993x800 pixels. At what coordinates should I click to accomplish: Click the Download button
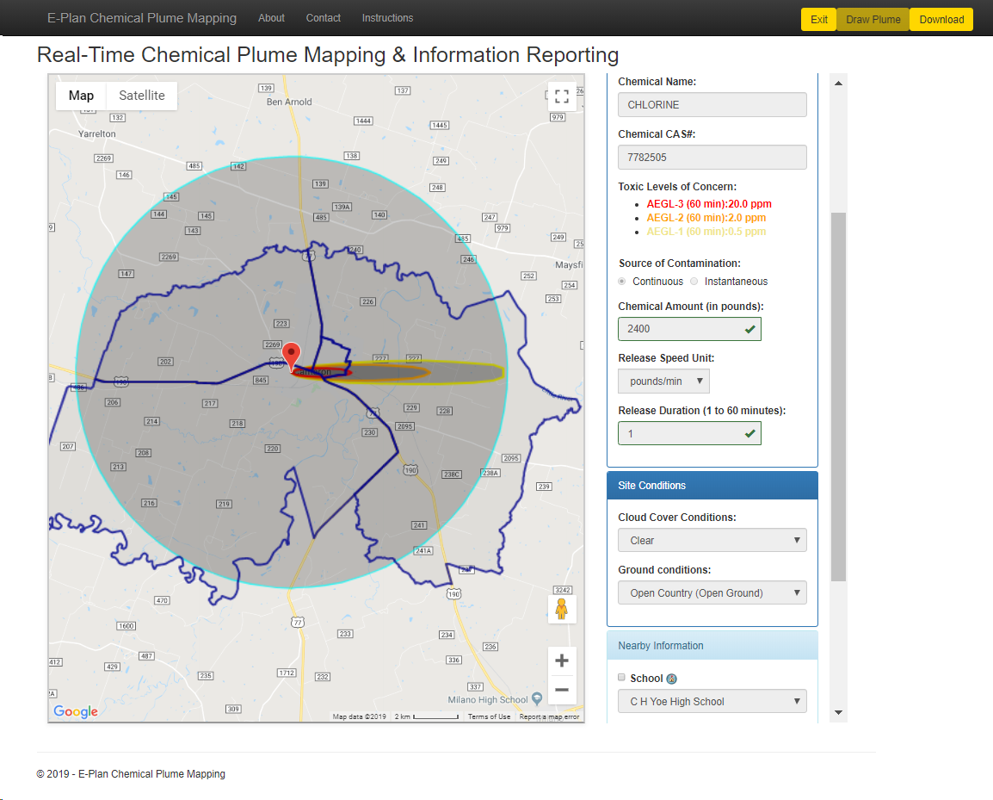(941, 20)
